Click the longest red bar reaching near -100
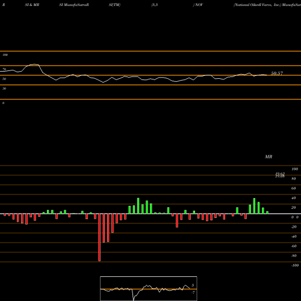This screenshot has width=301, height=301. (99, 237)
